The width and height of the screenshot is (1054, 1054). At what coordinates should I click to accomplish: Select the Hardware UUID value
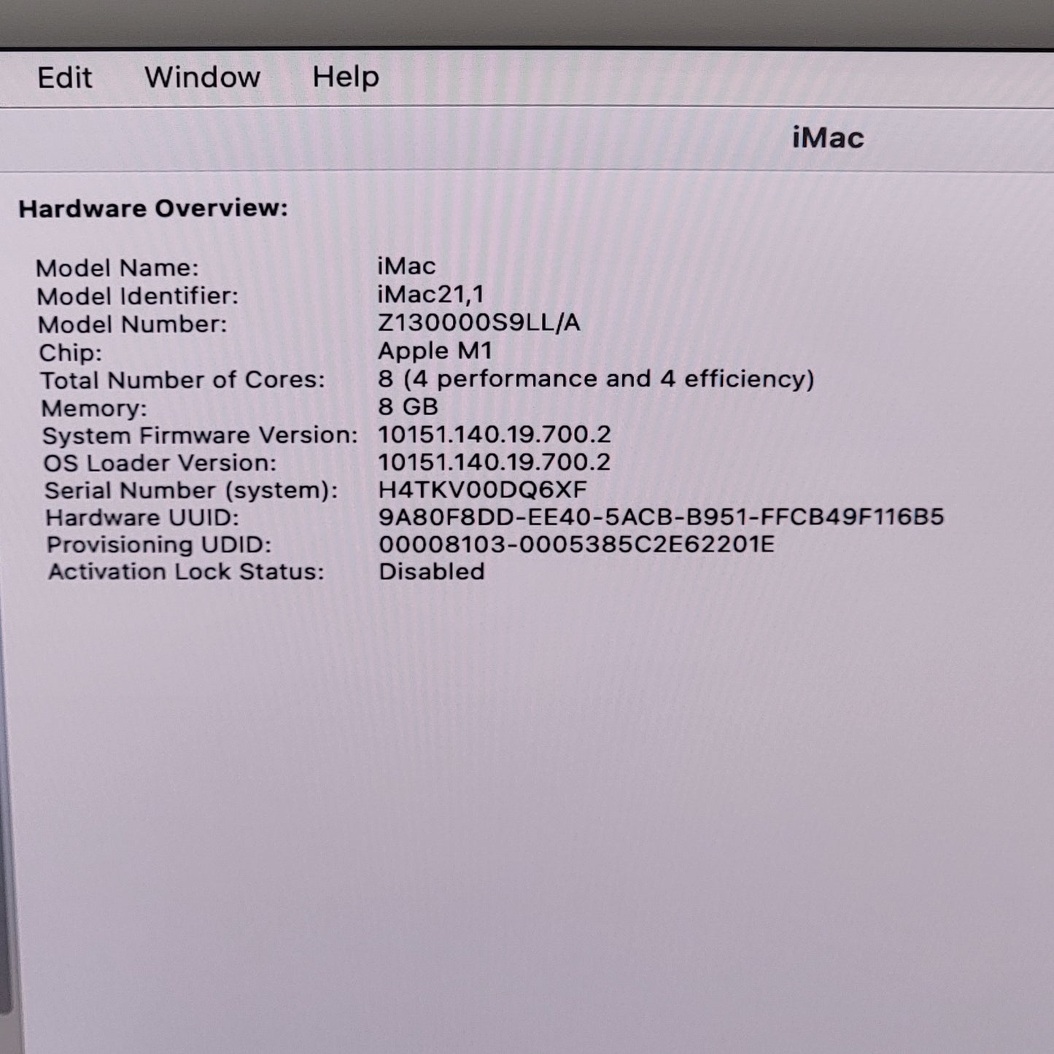click(662, 516)
